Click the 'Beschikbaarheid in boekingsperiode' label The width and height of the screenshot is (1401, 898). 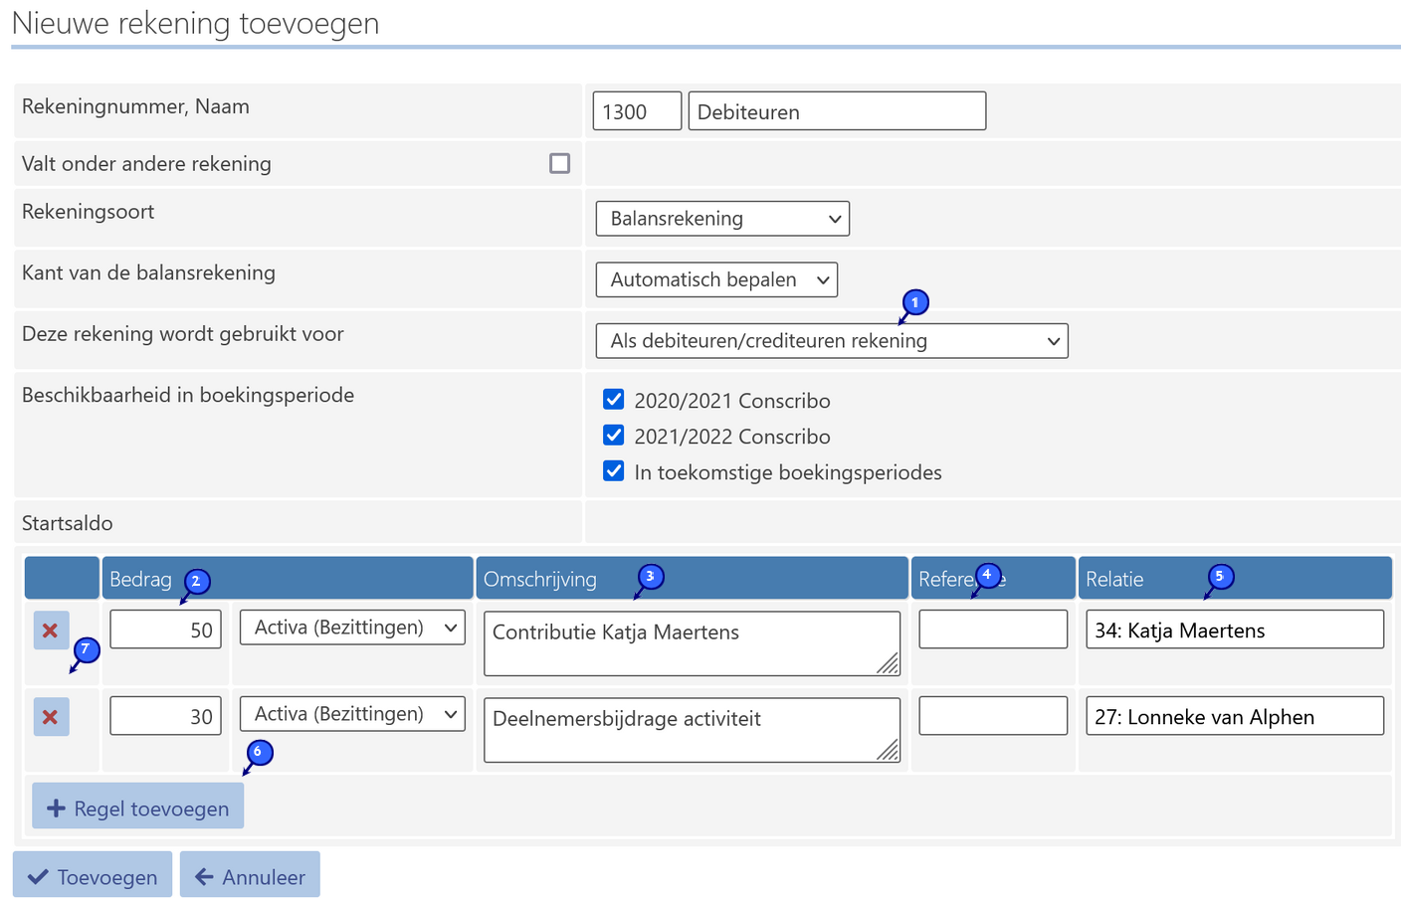[188, 395]
